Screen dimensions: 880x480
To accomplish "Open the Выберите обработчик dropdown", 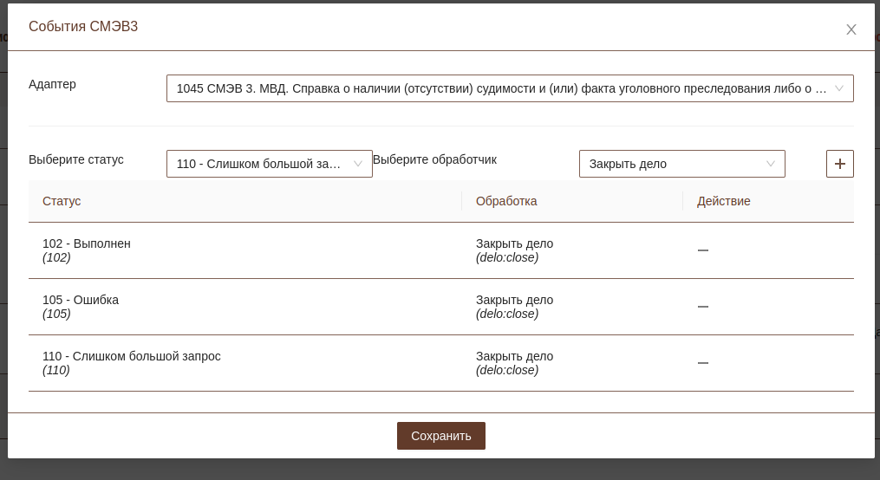I will coord(681,164).
